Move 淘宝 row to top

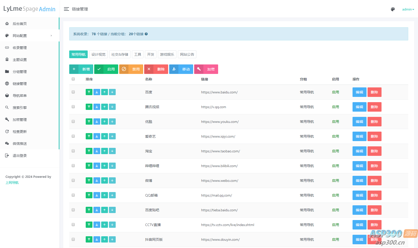pyautogui.click(x=89, y=151)
